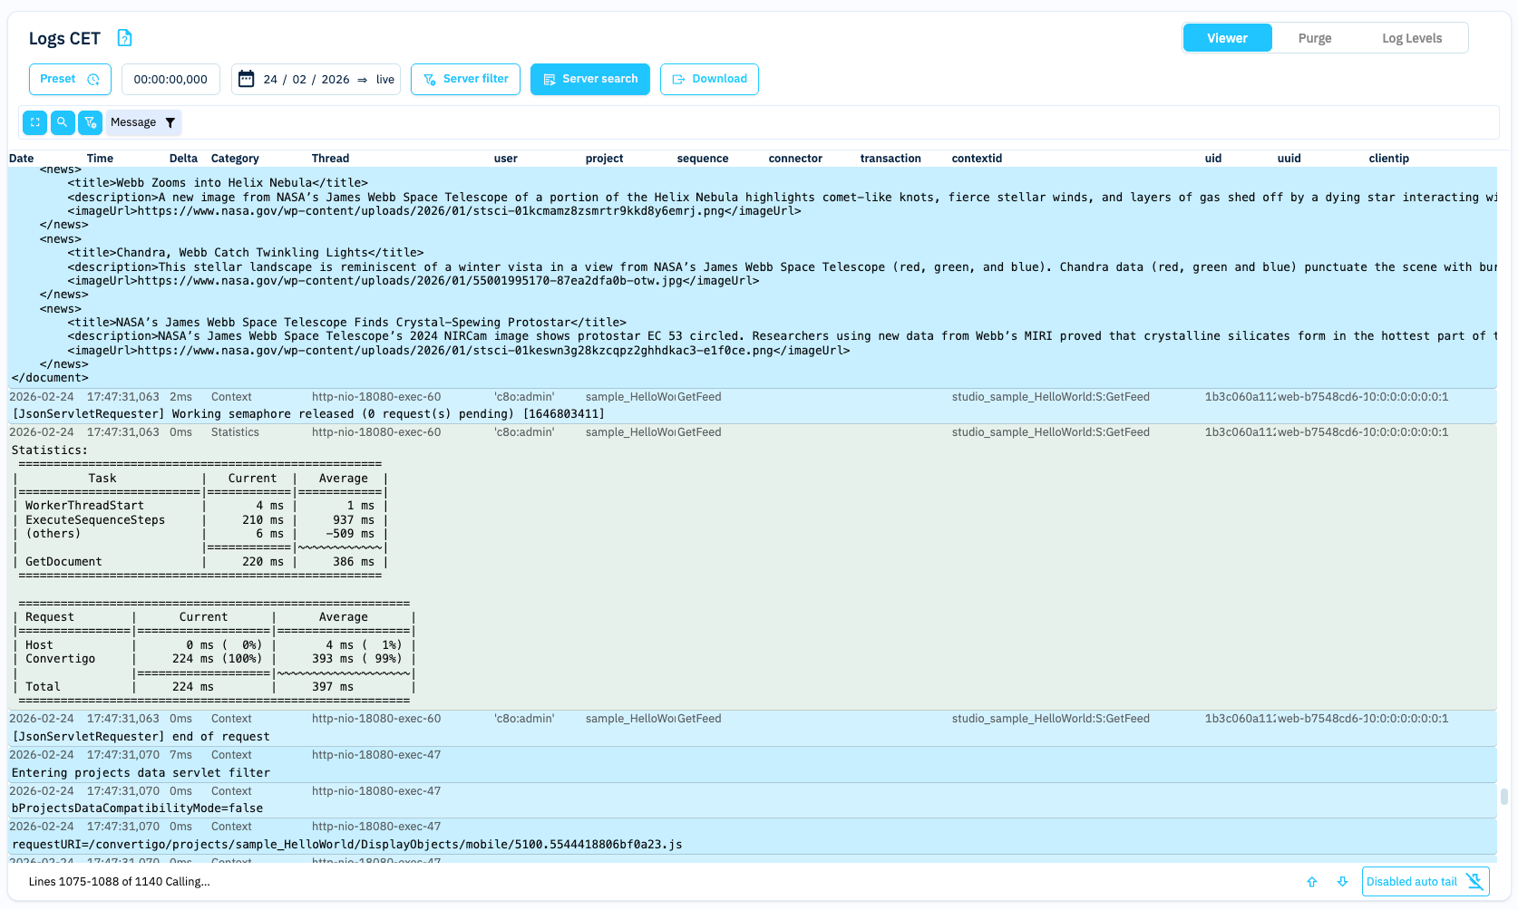Click the start time input field
This screenshot has width=1518, height=910.
click(x=170, y=80)
